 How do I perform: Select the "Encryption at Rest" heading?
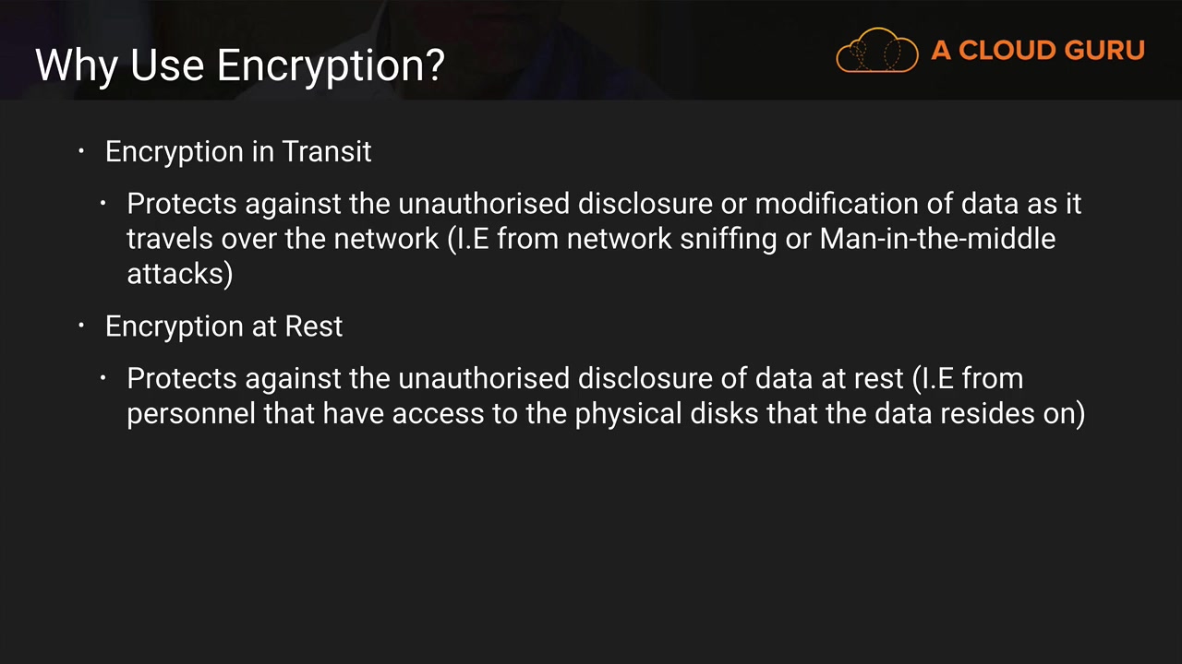pos(223,326)
